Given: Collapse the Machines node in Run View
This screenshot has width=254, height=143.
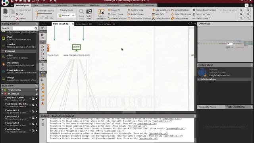Looking at the screenshot, I should (x=2, y=94).
